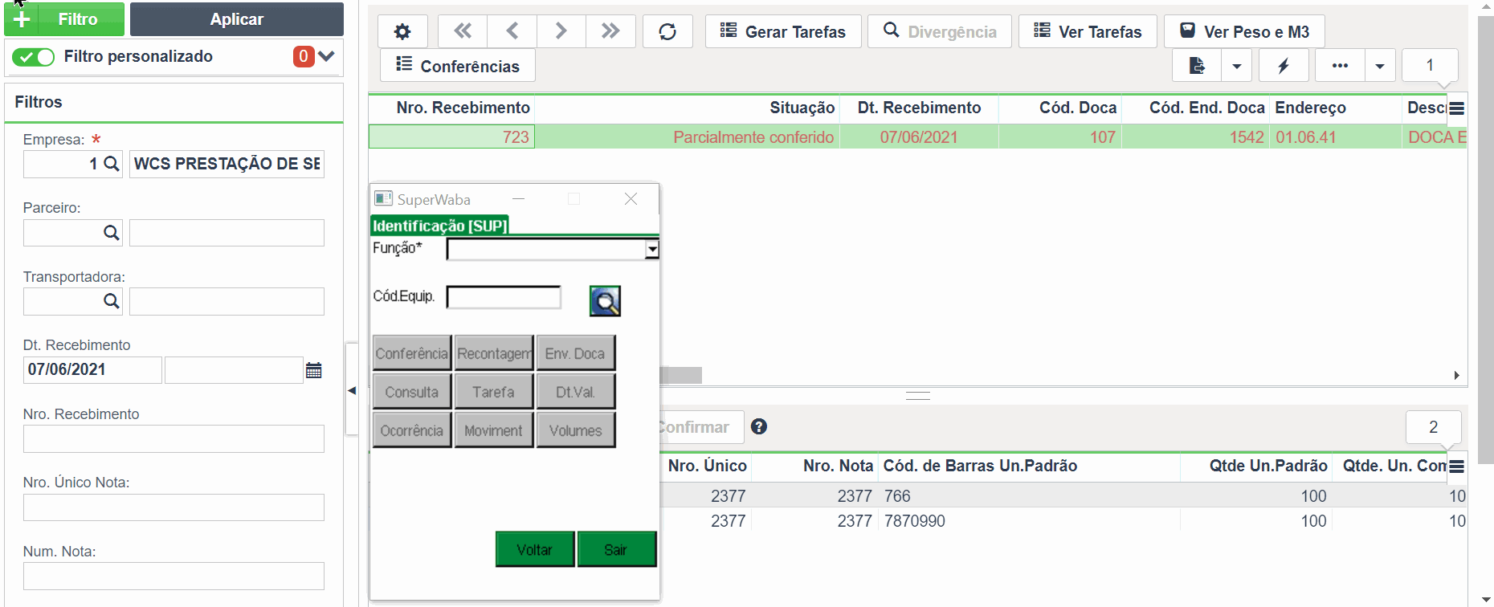
Task: Collapse the filter panel with the left arrow
Action: pos(352,390)
